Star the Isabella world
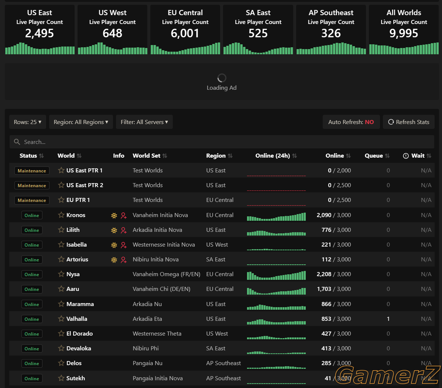This screenshot has width=442, height=388. pyautogui.click(x=61, y=244)
